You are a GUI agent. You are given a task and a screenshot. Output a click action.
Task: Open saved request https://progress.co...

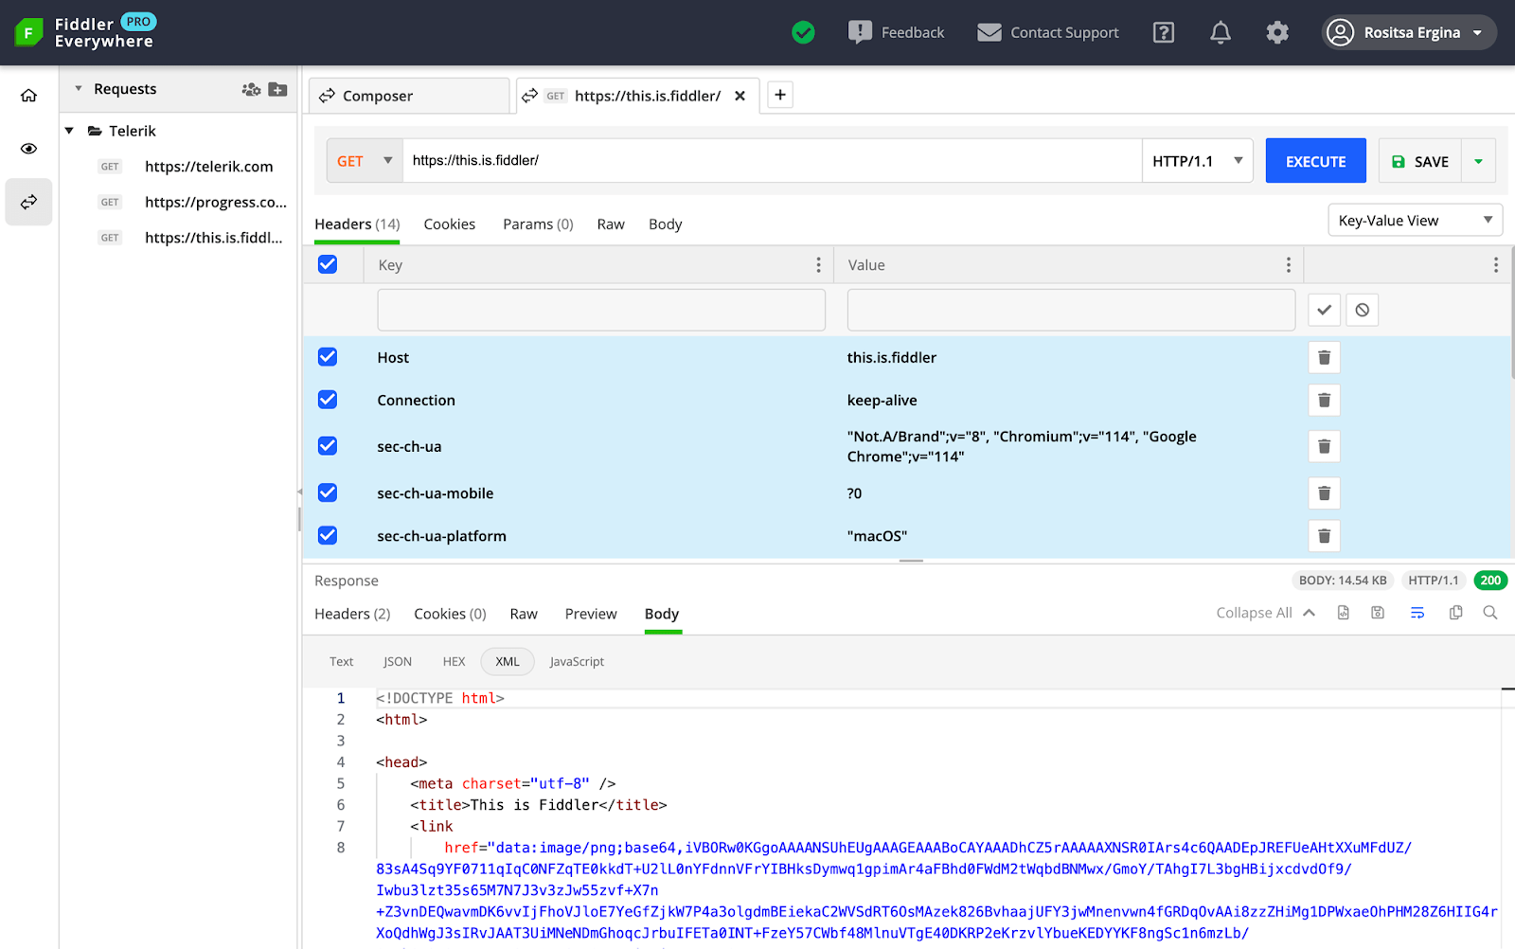click(x=216, y=202)
